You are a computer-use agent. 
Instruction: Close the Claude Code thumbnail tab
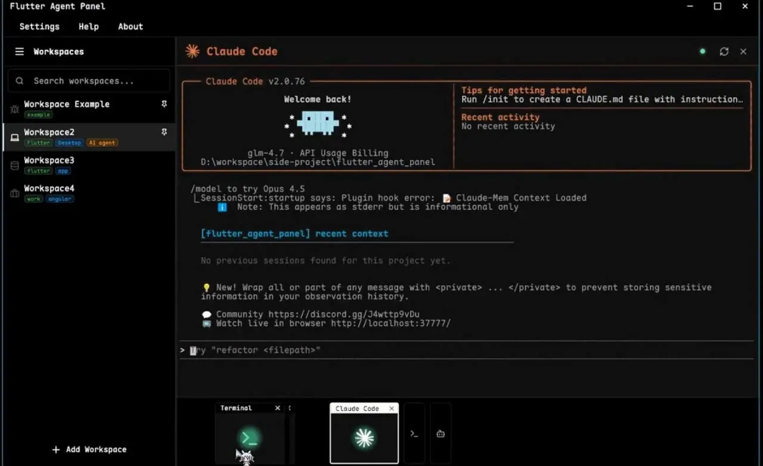(x=392, y=408)
